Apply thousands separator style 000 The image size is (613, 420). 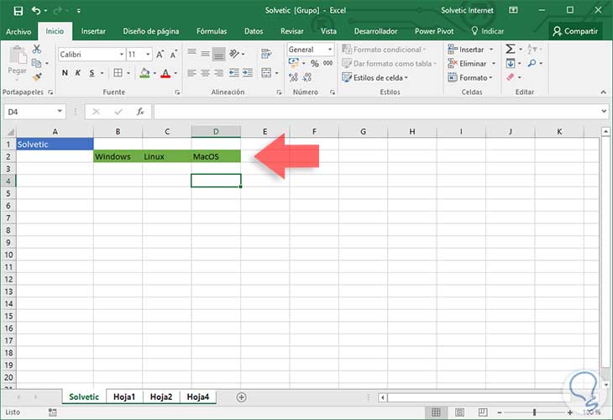point(328,63)
